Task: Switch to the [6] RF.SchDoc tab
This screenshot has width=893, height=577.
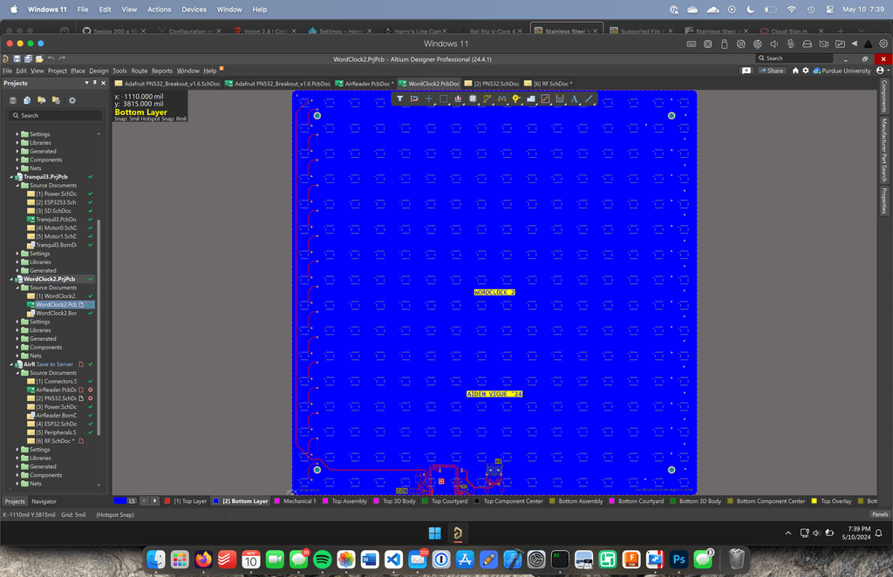Action: [549, 84]
